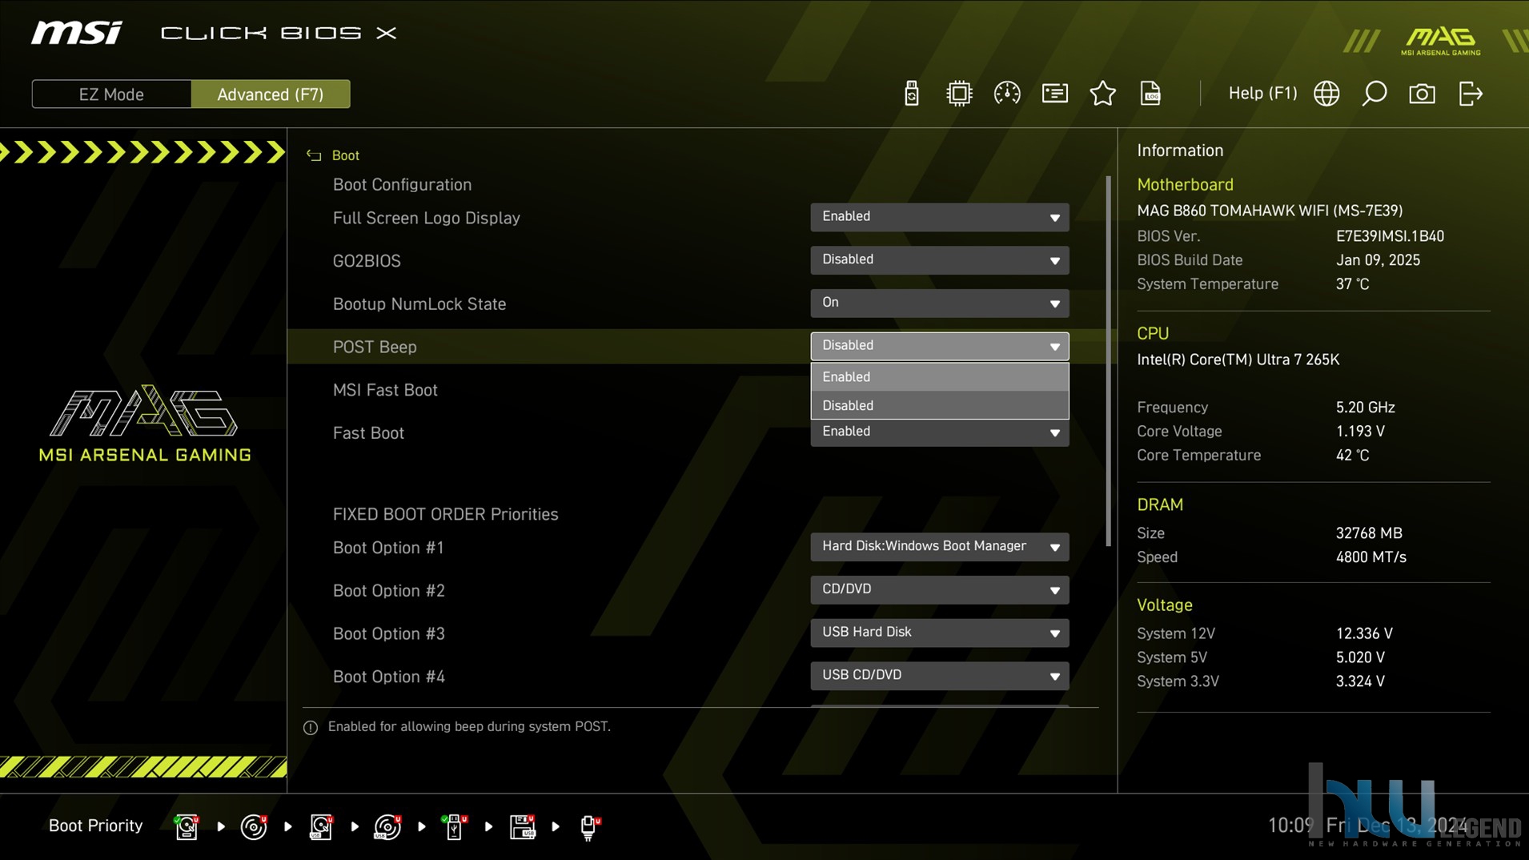Open Boot Option #2 dropdown
1529x860 pixels.
pos(939,589)
